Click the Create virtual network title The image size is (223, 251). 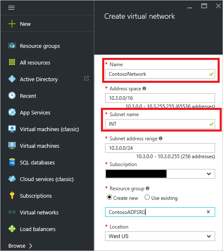tap(140, 16)
